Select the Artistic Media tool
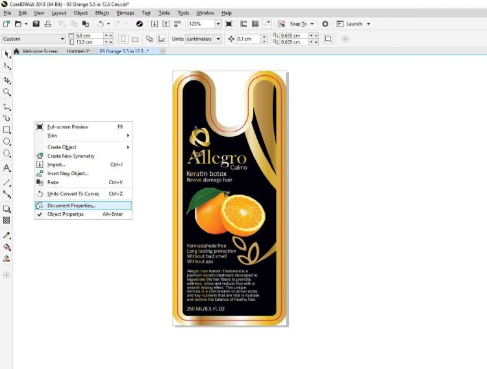The image size is (487, 369). [6, 118]
